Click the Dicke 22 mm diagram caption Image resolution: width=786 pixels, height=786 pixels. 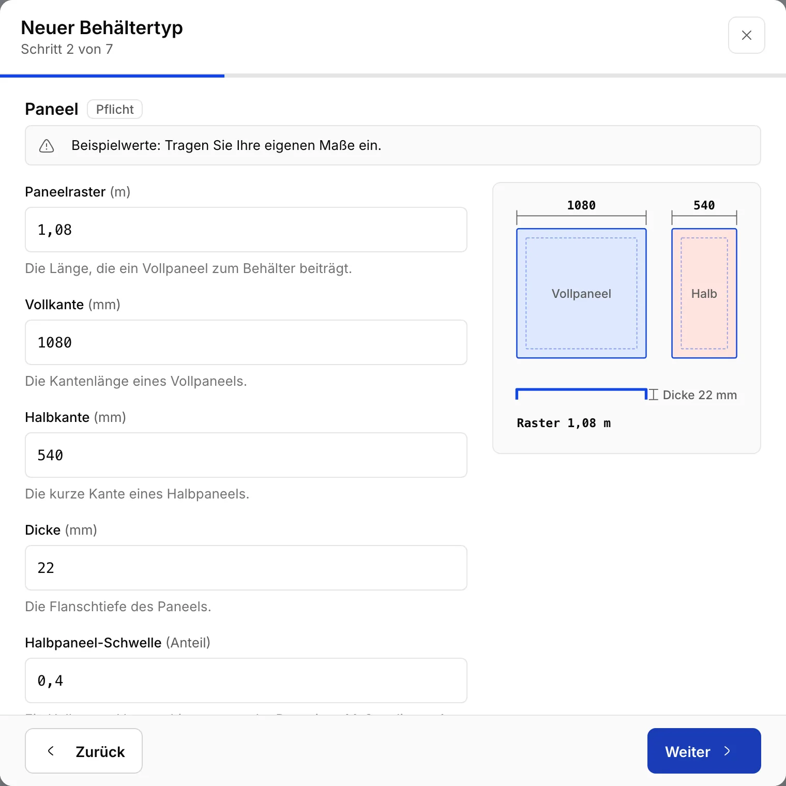tap(700, 395)
